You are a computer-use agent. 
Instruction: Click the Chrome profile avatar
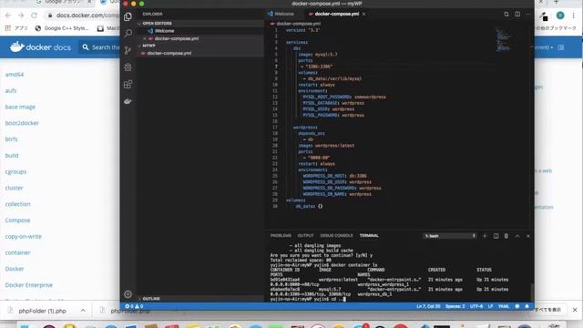point(560,15)
